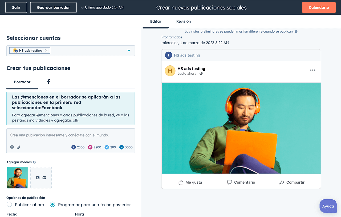Select Programar para una fecha posterior
Image resolution: width=341 pixels, height=217 pixels.
(52, 204)
